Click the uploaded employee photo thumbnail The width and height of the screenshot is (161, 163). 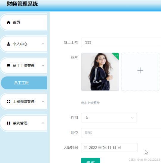[100, 72]
